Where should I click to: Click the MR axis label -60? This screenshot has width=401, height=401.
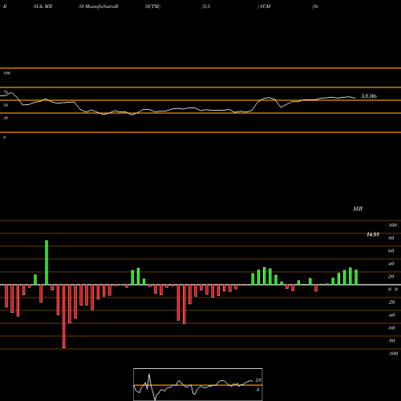click(391, 328)
